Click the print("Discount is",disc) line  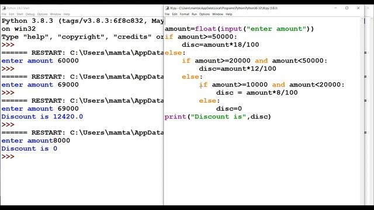tap(218, 117)
